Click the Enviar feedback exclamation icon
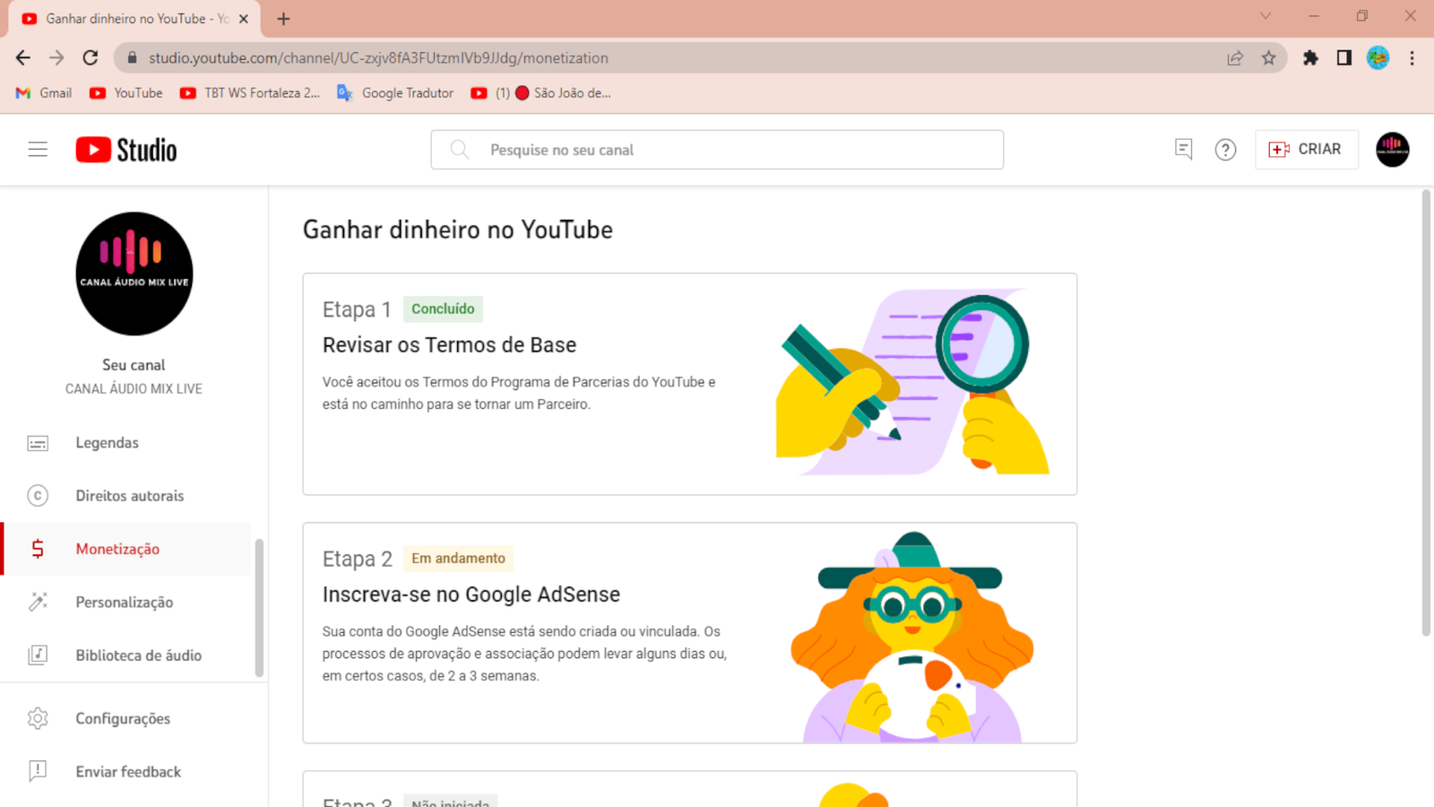This screenshot has width=1434, height=807. (38, 771)
